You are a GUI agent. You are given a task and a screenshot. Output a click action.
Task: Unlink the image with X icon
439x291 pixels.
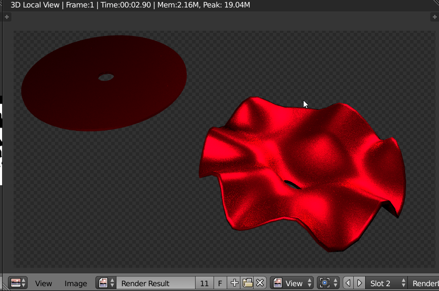(260, 283)
